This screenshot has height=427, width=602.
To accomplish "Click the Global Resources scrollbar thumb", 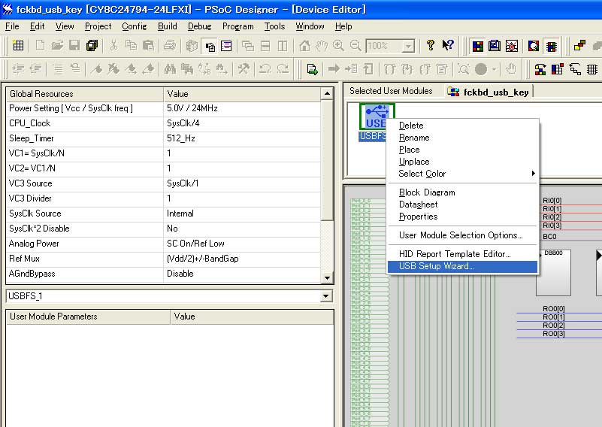I will click(327, 160).
